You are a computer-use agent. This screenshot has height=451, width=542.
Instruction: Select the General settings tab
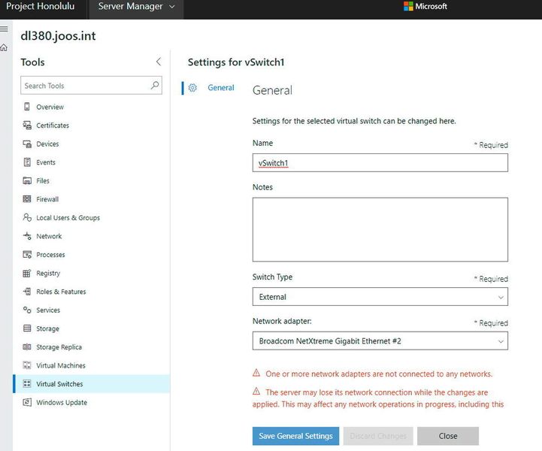click(x=220, y=88)
